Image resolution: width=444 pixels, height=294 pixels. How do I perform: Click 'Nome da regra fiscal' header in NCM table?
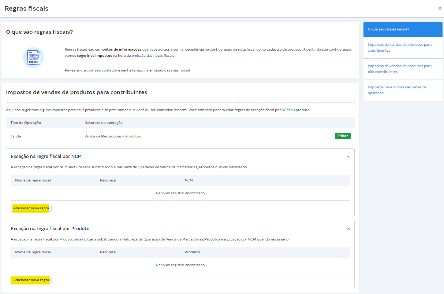pos(33,180)
